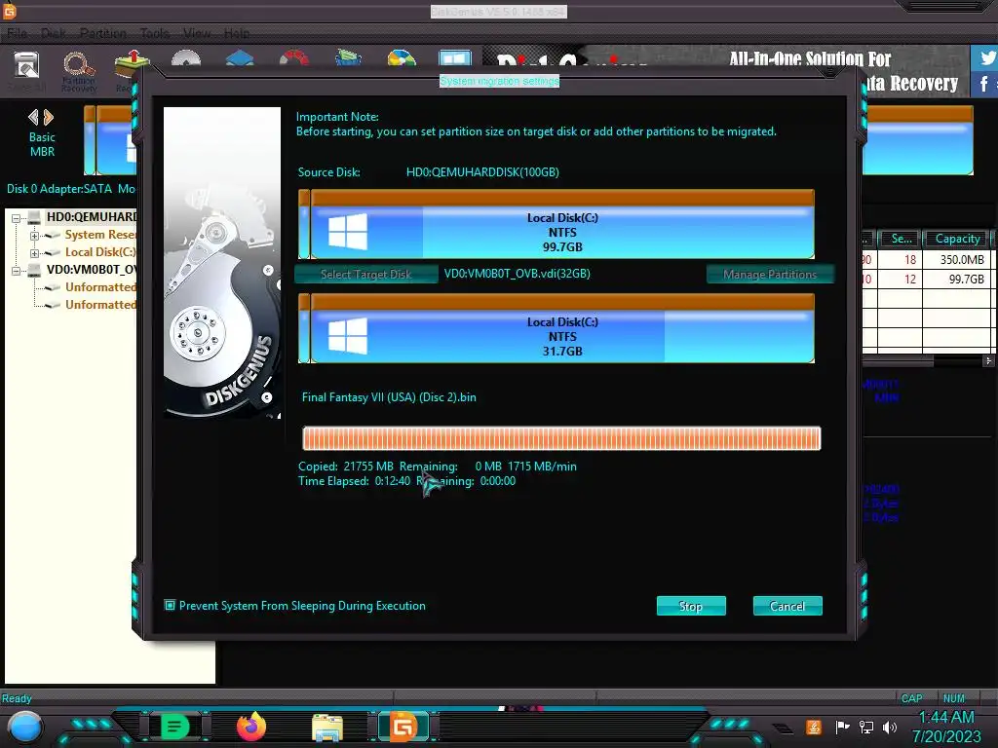This screenshot has width=998, height=748.
Task: Open Action Center flag tray icon
Action: coord(842,727)
